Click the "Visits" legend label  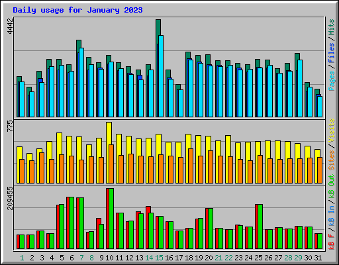[x=332, y=131]
